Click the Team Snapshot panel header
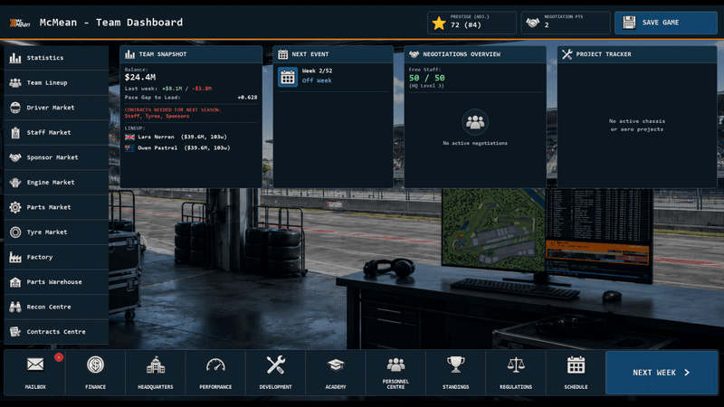This screenshot has width=724, height=407. coord(191,54)
